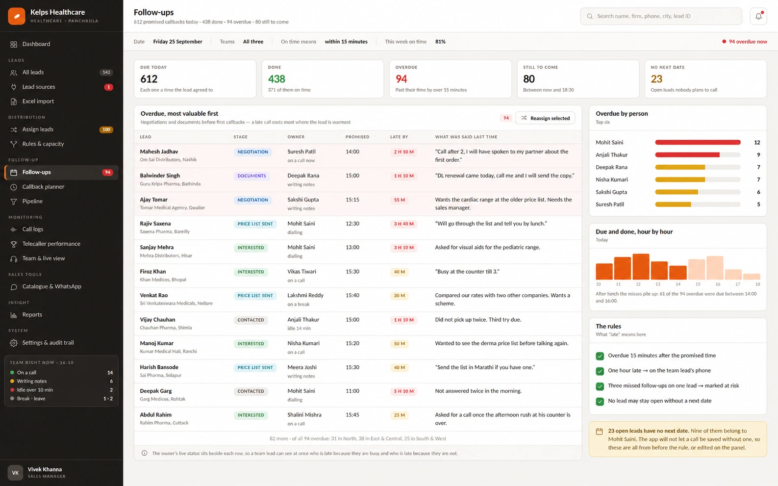The height and width of the screenshot is (486, 778).
Task: Click the search magnifier icon
Action: [590, 16]
